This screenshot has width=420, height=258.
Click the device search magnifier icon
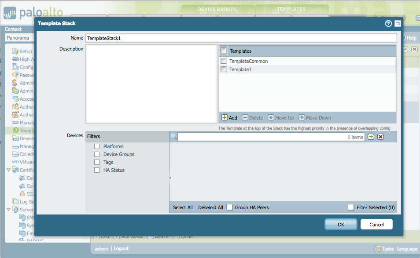[173, 137]
